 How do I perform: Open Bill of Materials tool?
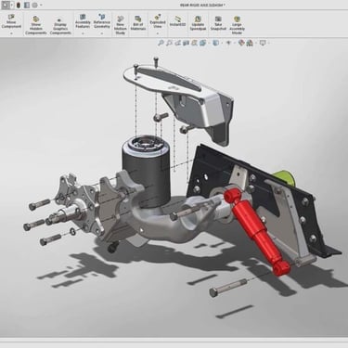pyautogui.click(x=138, y=23)
